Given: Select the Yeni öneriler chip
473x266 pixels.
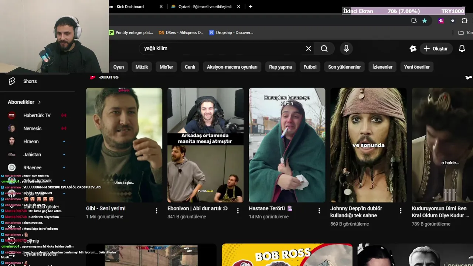Looking at the screenshot, I should [x=417, y=67].
